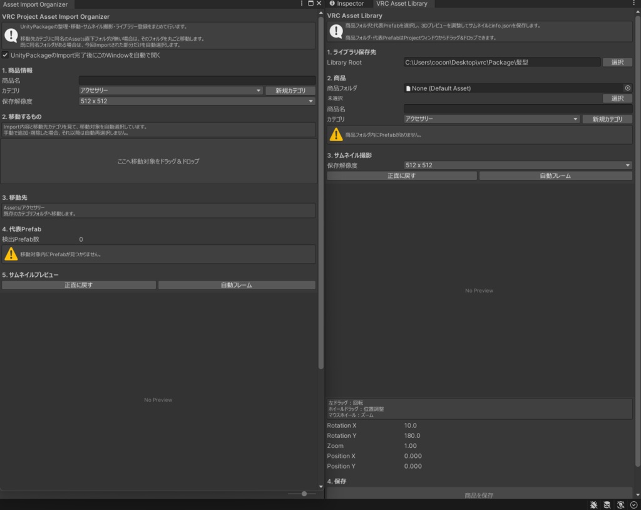The width and height of the screenshot is (641, 510).
Task: Click the VRC Asset Library vertical scrollbar
Action: pos(638,241)
